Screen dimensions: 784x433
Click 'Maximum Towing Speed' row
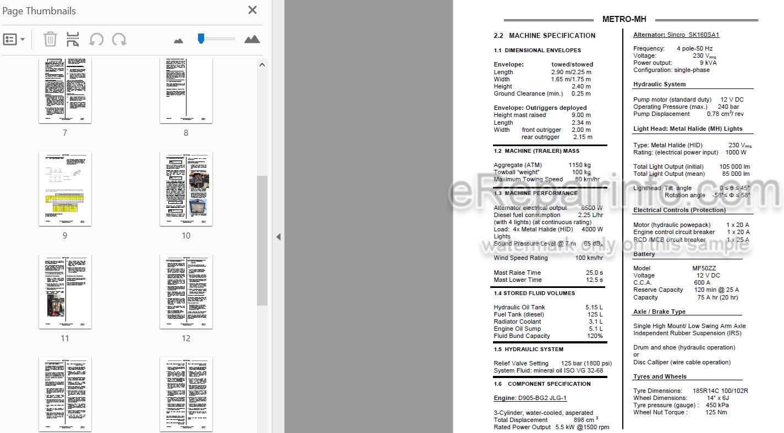pyautogui.click(x=546, y=179)
